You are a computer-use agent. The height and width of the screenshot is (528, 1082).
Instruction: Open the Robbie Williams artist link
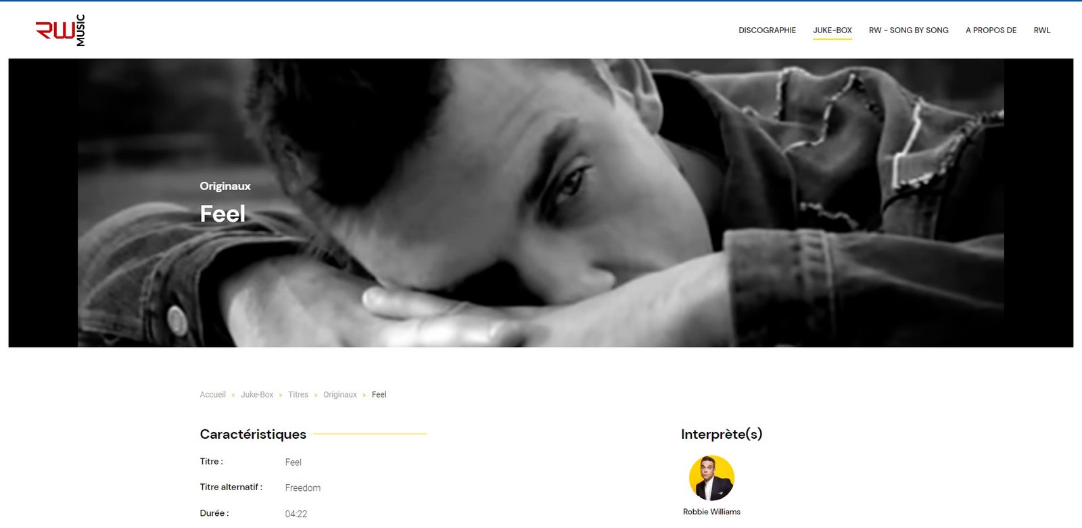(x=711, y=512)
